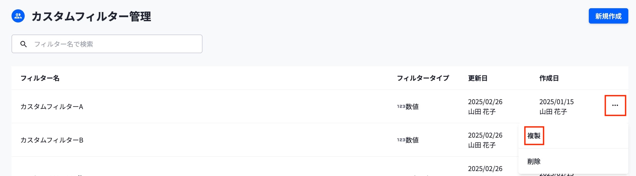Open three-dots menu for カスタムフィルターA

615,106
